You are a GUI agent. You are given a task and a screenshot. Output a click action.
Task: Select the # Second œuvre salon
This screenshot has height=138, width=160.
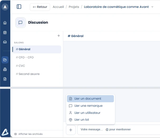[x=37, y=74]
